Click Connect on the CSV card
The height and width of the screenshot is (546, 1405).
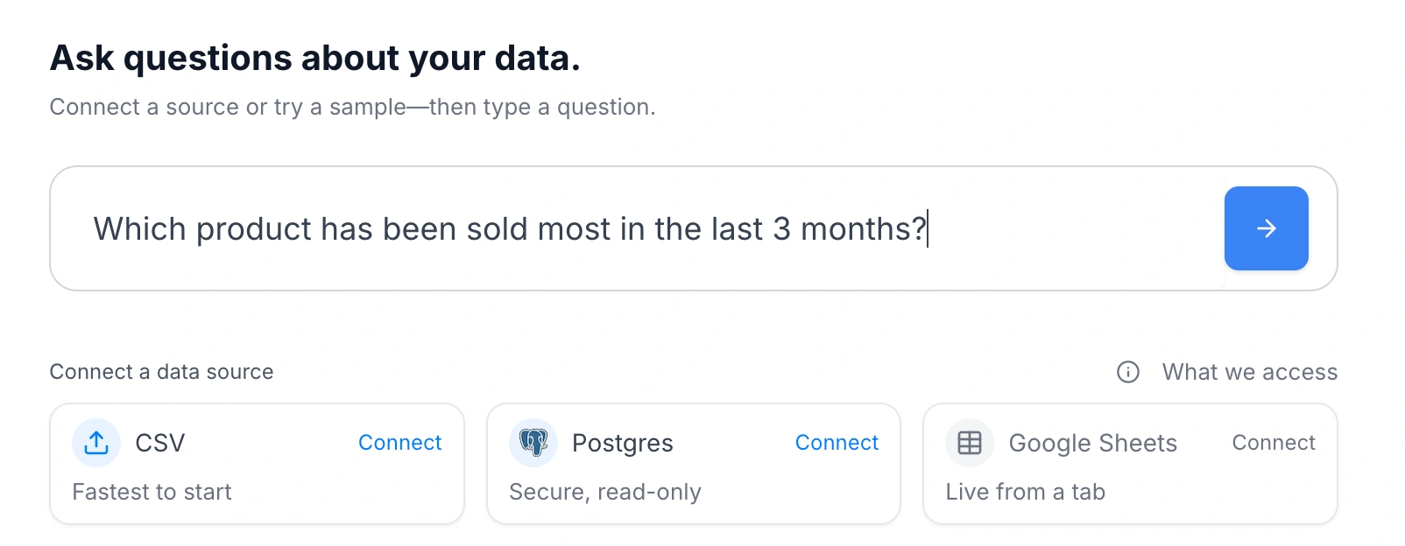coord(399,443)
